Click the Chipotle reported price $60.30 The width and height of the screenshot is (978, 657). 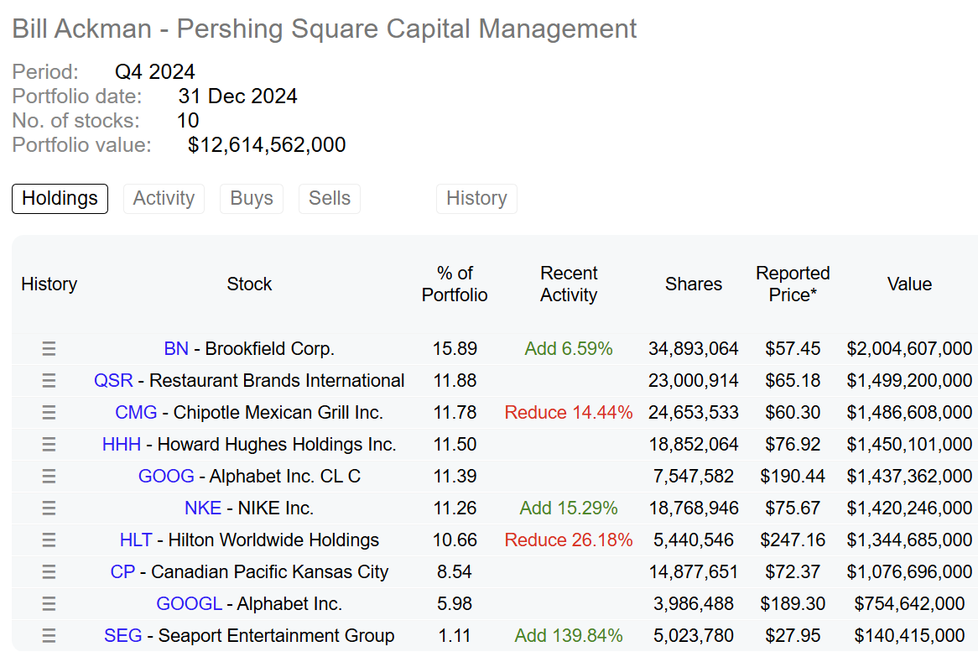point(793,412)
